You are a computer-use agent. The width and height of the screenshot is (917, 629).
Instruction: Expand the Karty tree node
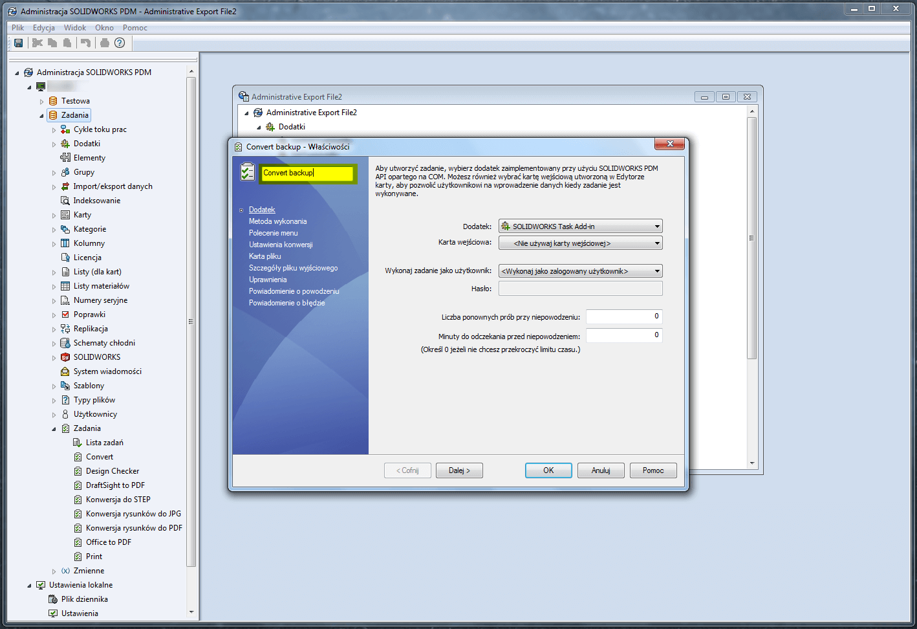(54, 215)
